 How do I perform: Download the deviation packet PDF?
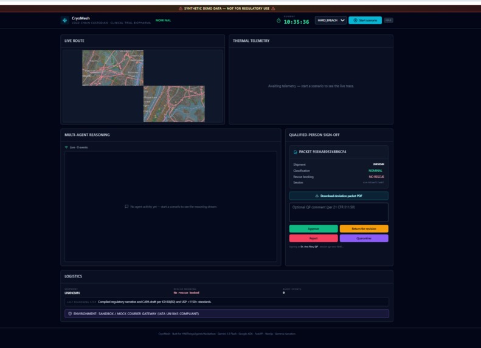339,196
